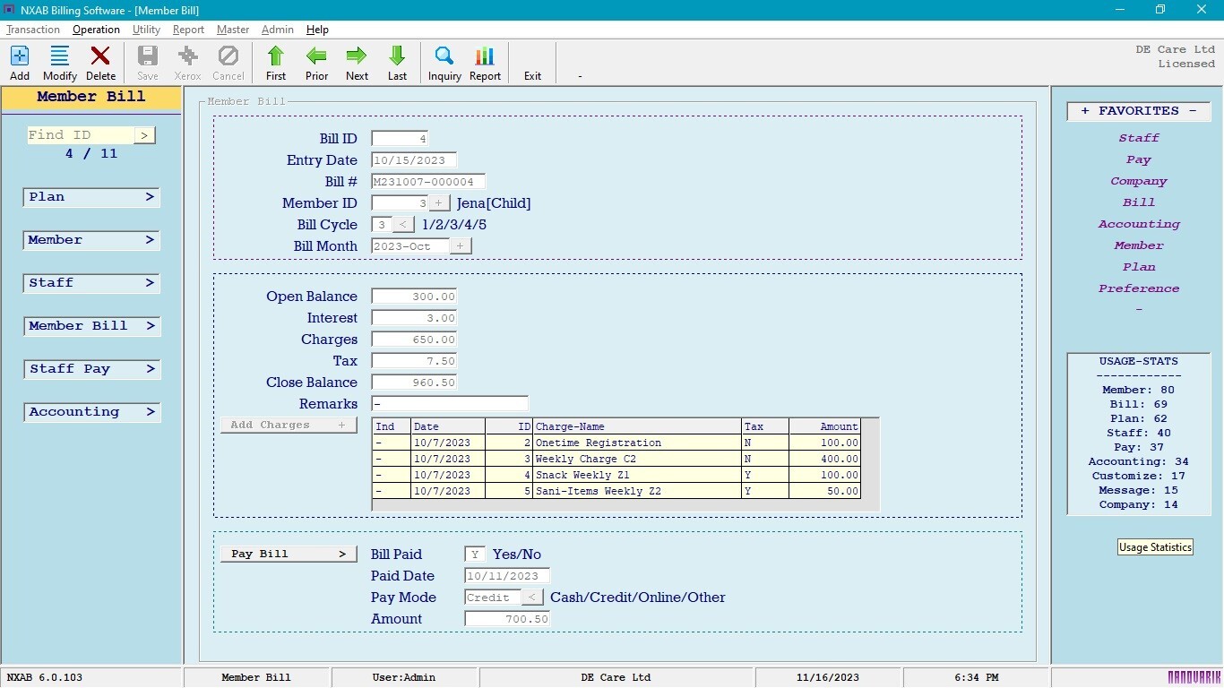This screenshot has height=688, width=1224.
Task: Open the Member sidebar section
Action: click(x=91, y=240)
